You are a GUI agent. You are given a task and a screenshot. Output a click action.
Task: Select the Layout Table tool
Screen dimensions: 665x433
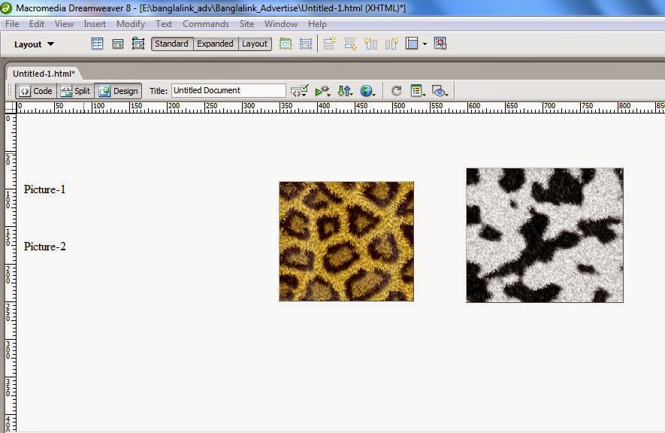286,44
